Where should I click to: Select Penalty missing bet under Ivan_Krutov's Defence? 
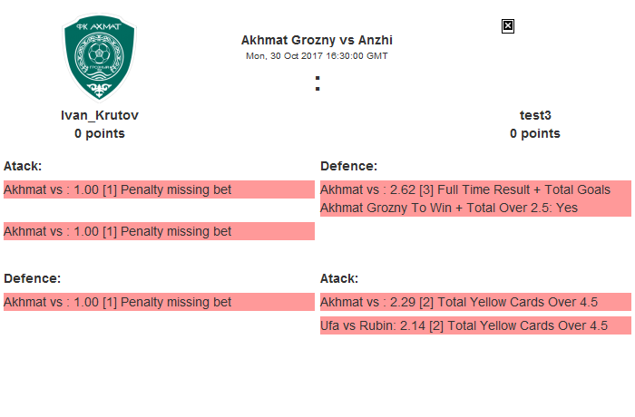118,302
